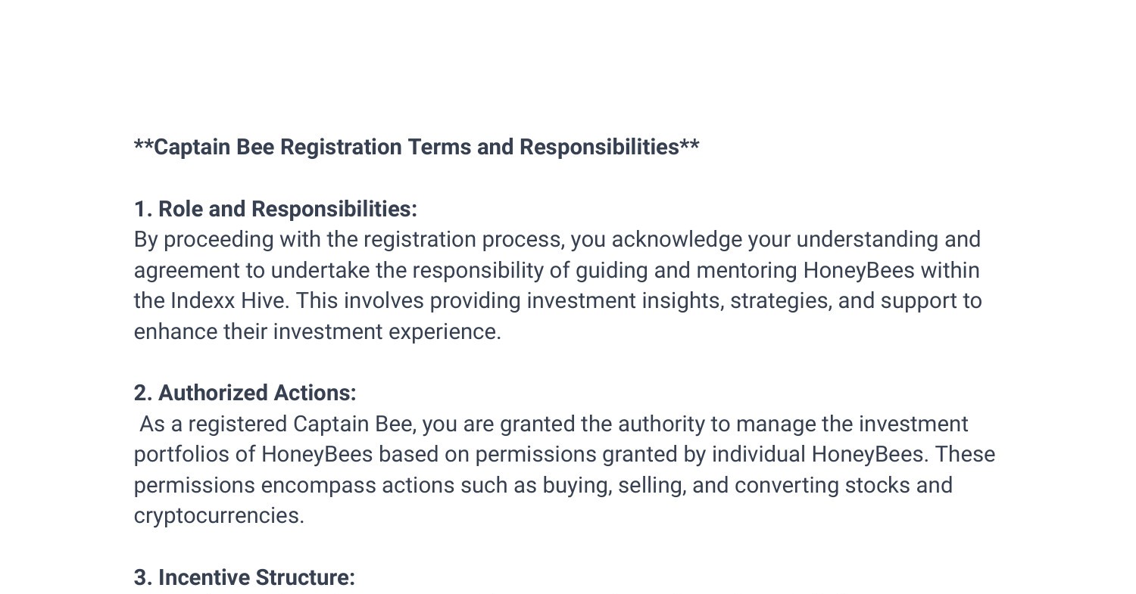Click the Captain Bee Registration Terms title
The height and width of the screenshot is (594, 1136).
tap(417, 147)
